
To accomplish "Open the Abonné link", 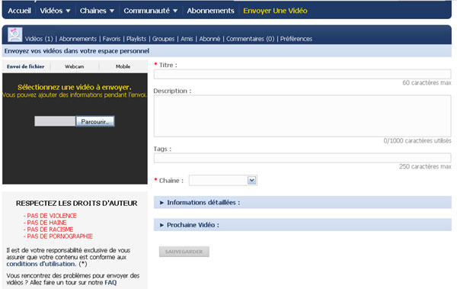I will pos(209,39).
